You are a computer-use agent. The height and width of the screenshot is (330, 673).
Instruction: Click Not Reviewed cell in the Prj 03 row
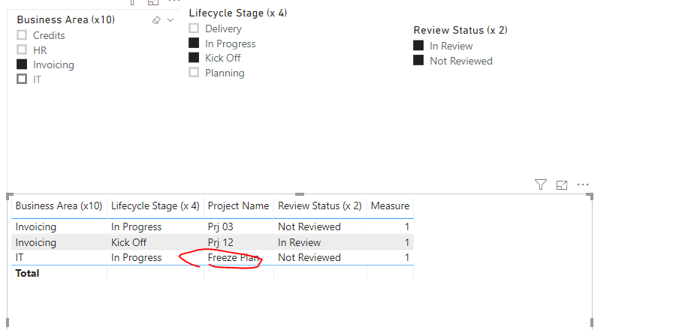[309, 226]
